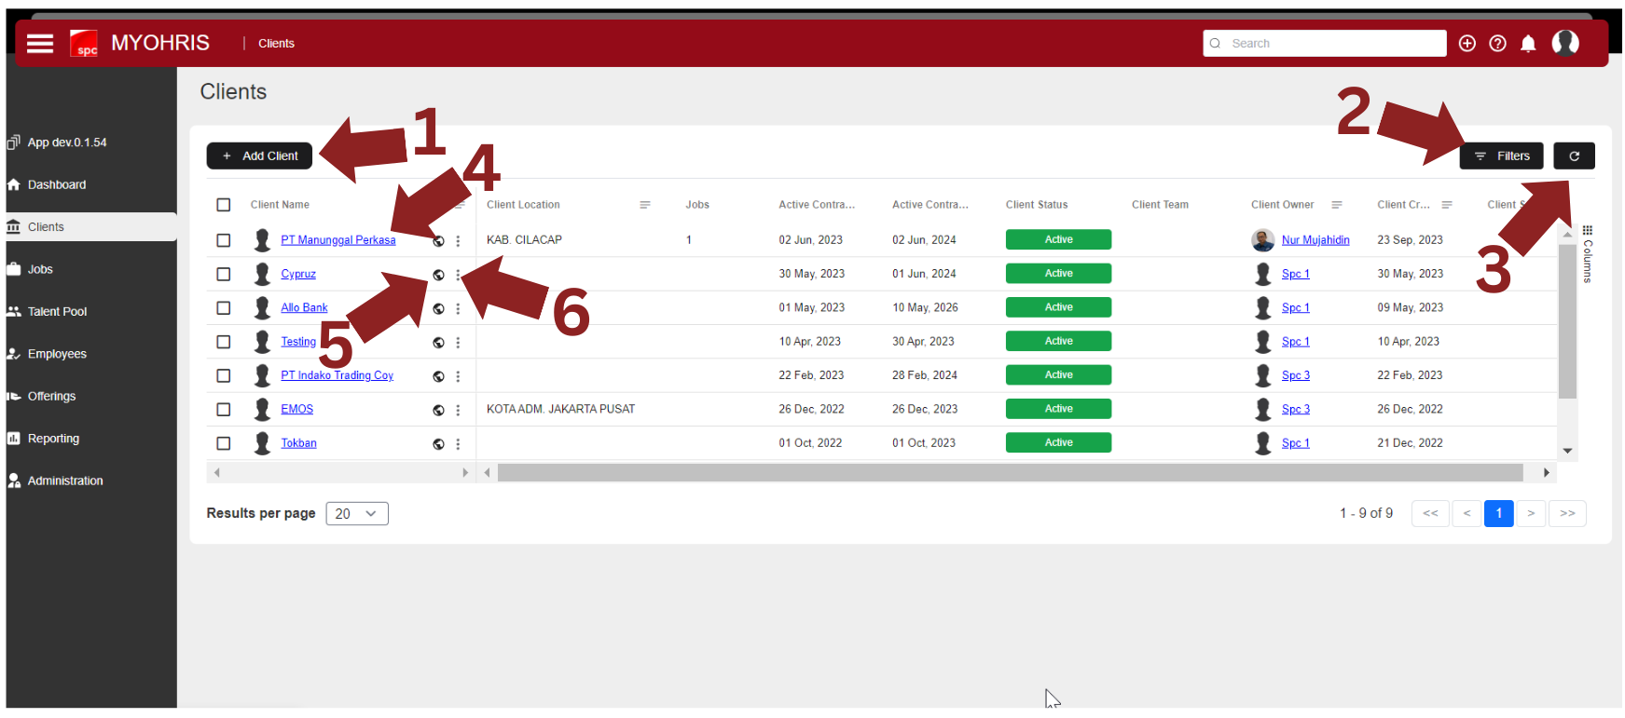
Task: Go to Talent Pool in sidebar
Action: click(57, 312)
